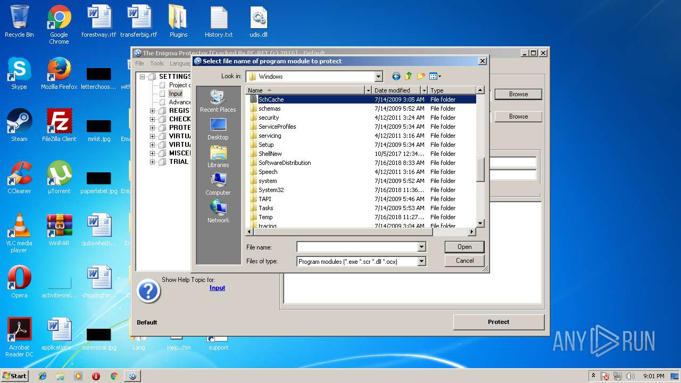Open the File name dropdown arrow
The width and height of the screenshot is (681, 383).
pyautogui.click(x=421, y=247)
